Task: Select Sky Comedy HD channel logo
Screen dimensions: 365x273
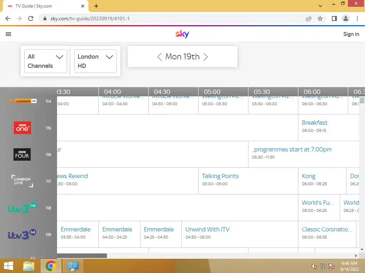Action: pos(22,101)
